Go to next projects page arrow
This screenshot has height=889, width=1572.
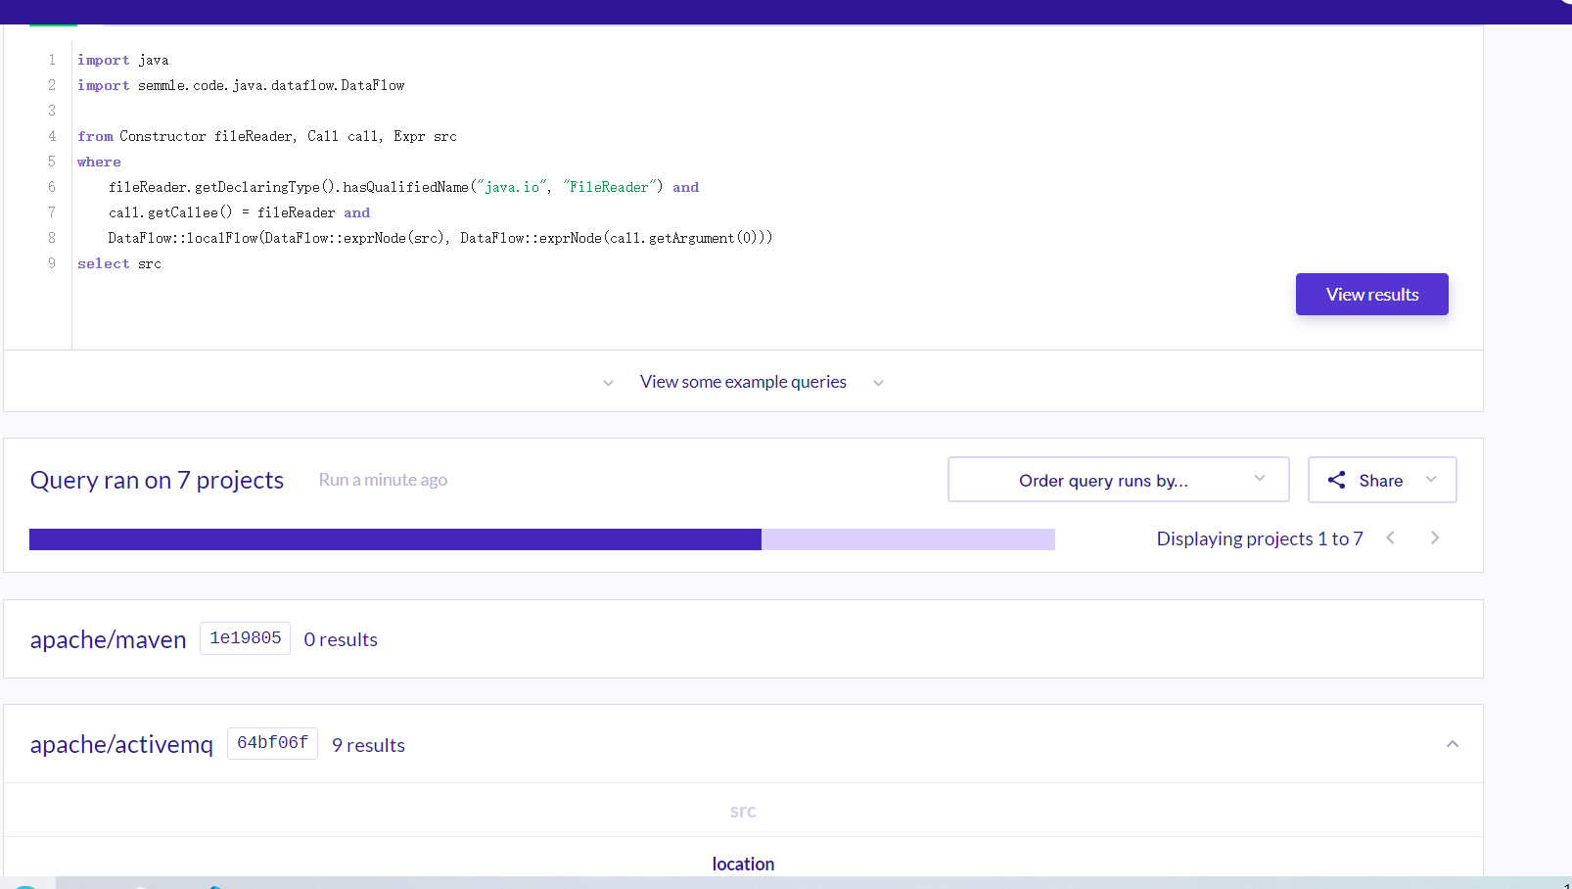coord(1435,538)
